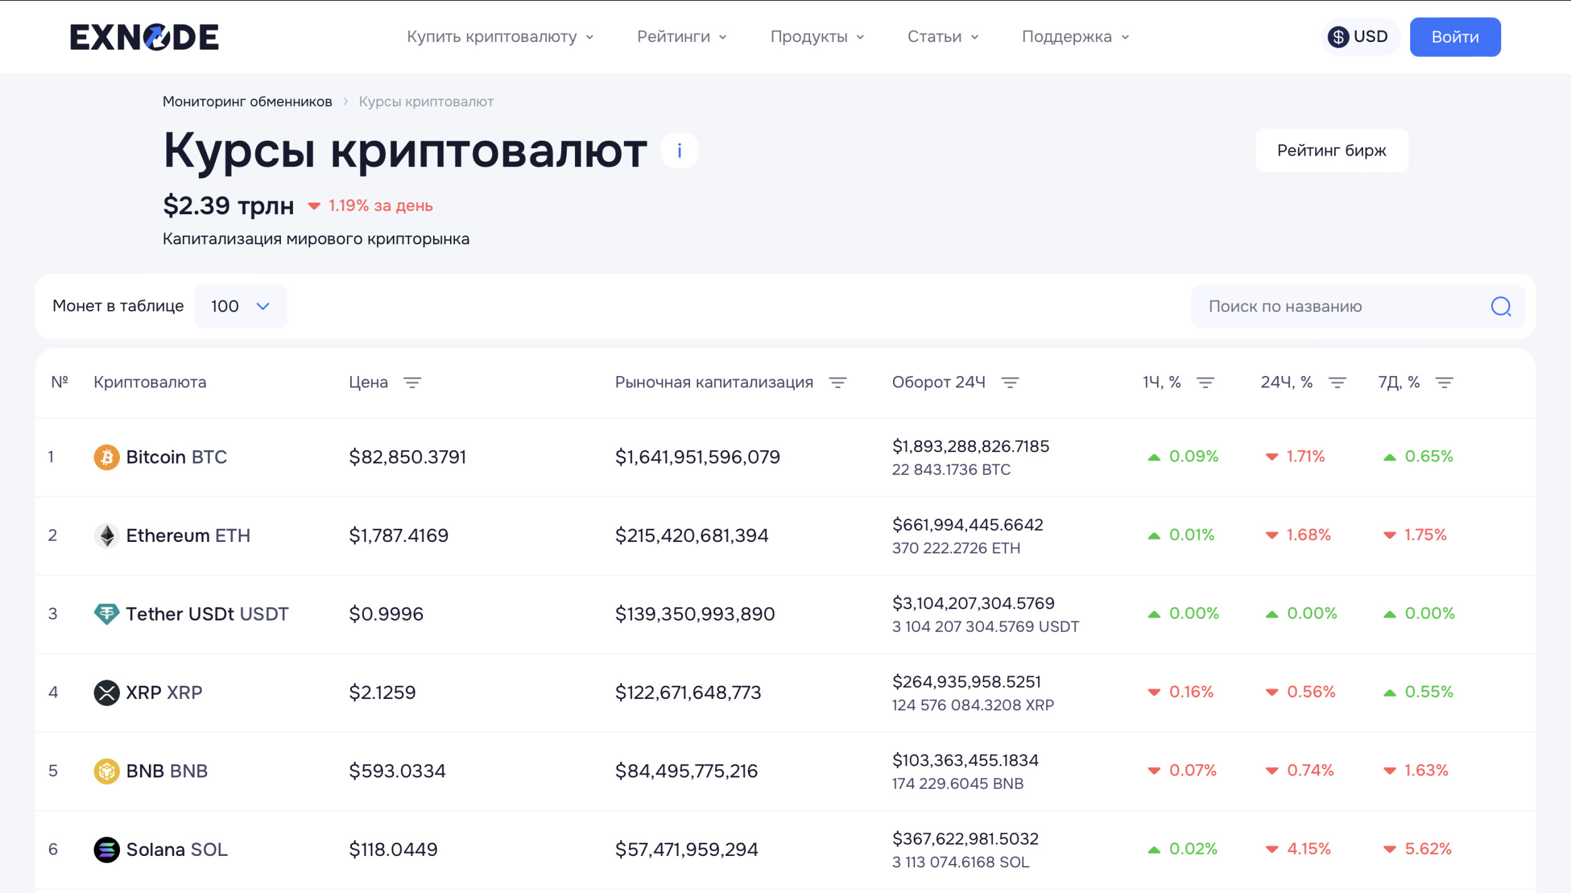
Task: Toggle sorting by market capitalization
Action: point(838,382)
